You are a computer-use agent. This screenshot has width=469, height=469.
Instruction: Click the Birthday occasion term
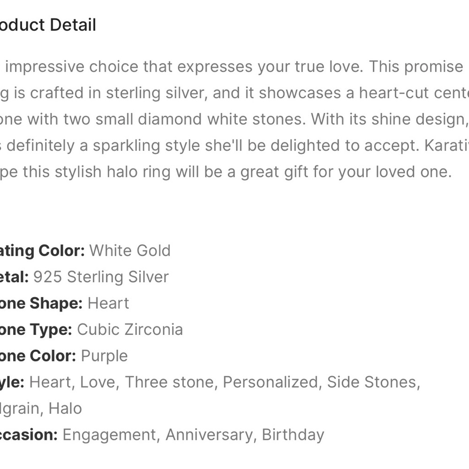pos(293,436)
